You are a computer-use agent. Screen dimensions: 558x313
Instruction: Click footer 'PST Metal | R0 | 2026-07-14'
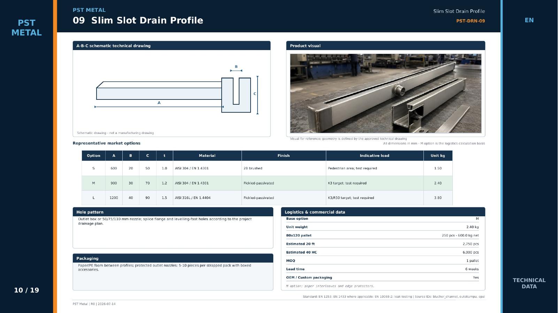click(x=94, y=304)
